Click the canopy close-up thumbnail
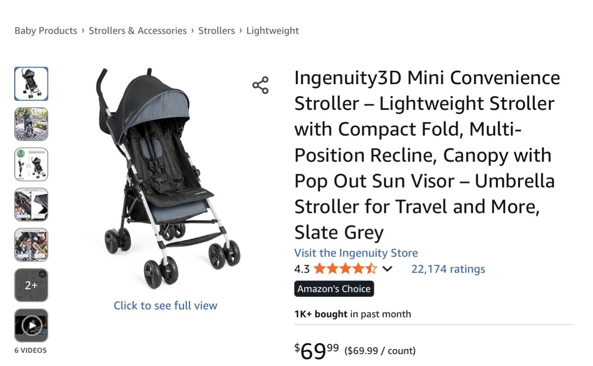This screenshot has width=593, height=366. (x=31, y=204)
